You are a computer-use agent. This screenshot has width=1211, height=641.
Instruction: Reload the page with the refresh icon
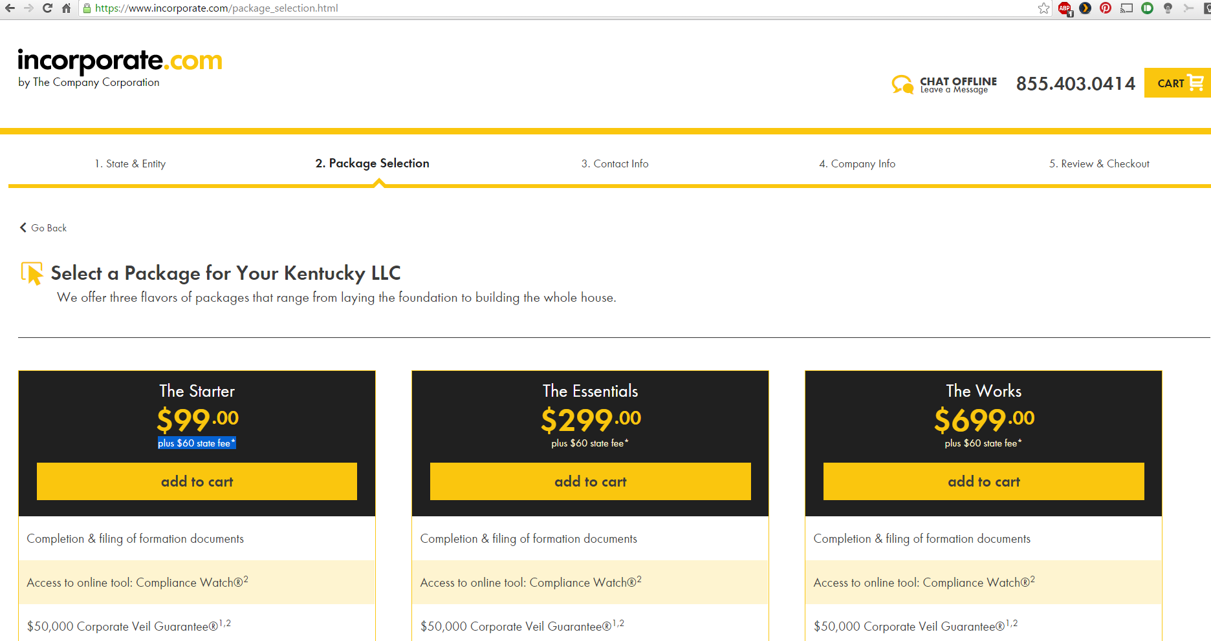(47, 8)
